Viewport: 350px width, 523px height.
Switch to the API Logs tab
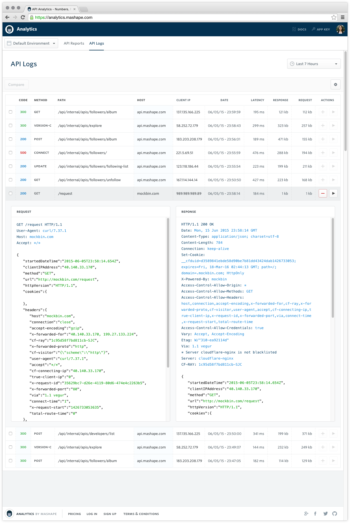(x=97, y=43)
